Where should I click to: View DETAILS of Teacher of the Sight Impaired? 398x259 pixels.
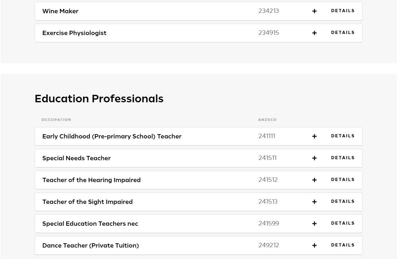pos(343,201)
